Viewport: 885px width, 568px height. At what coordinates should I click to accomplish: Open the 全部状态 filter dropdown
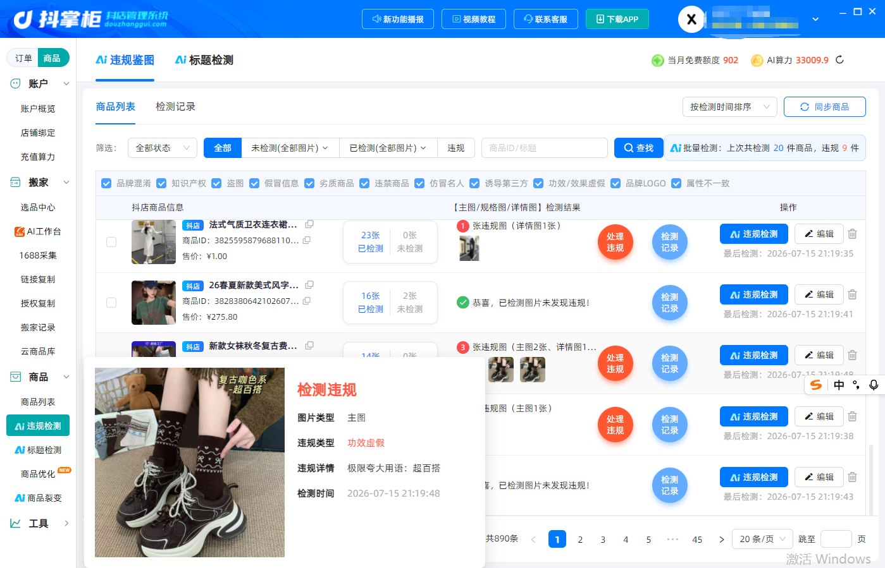coord(163,148)
